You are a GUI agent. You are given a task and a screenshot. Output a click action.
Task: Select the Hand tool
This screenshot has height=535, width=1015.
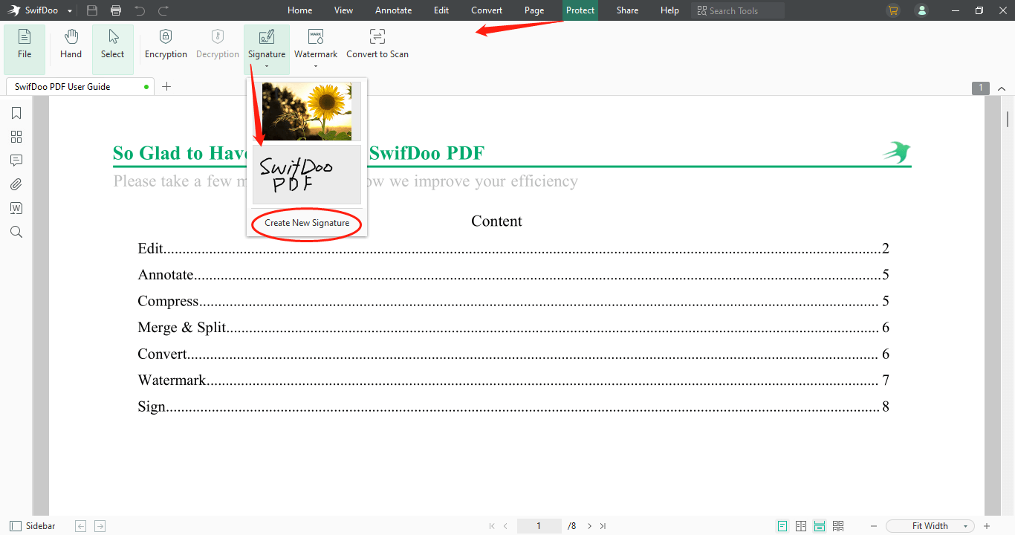tap(71, 45)
